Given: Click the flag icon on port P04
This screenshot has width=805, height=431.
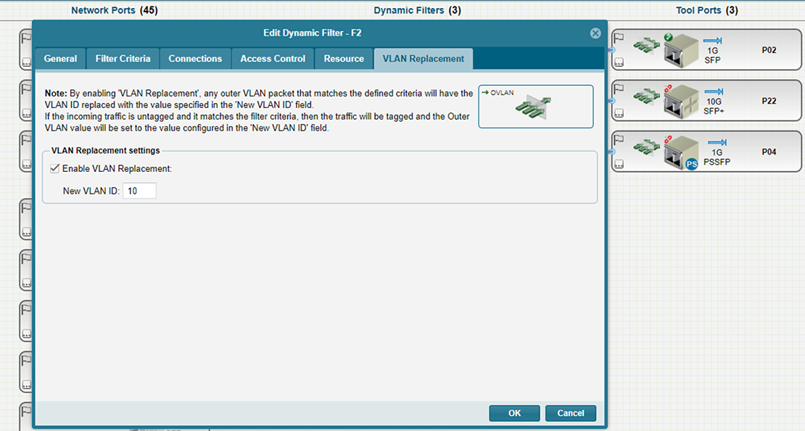Looking at the screenshot, I should pos(620,139).
